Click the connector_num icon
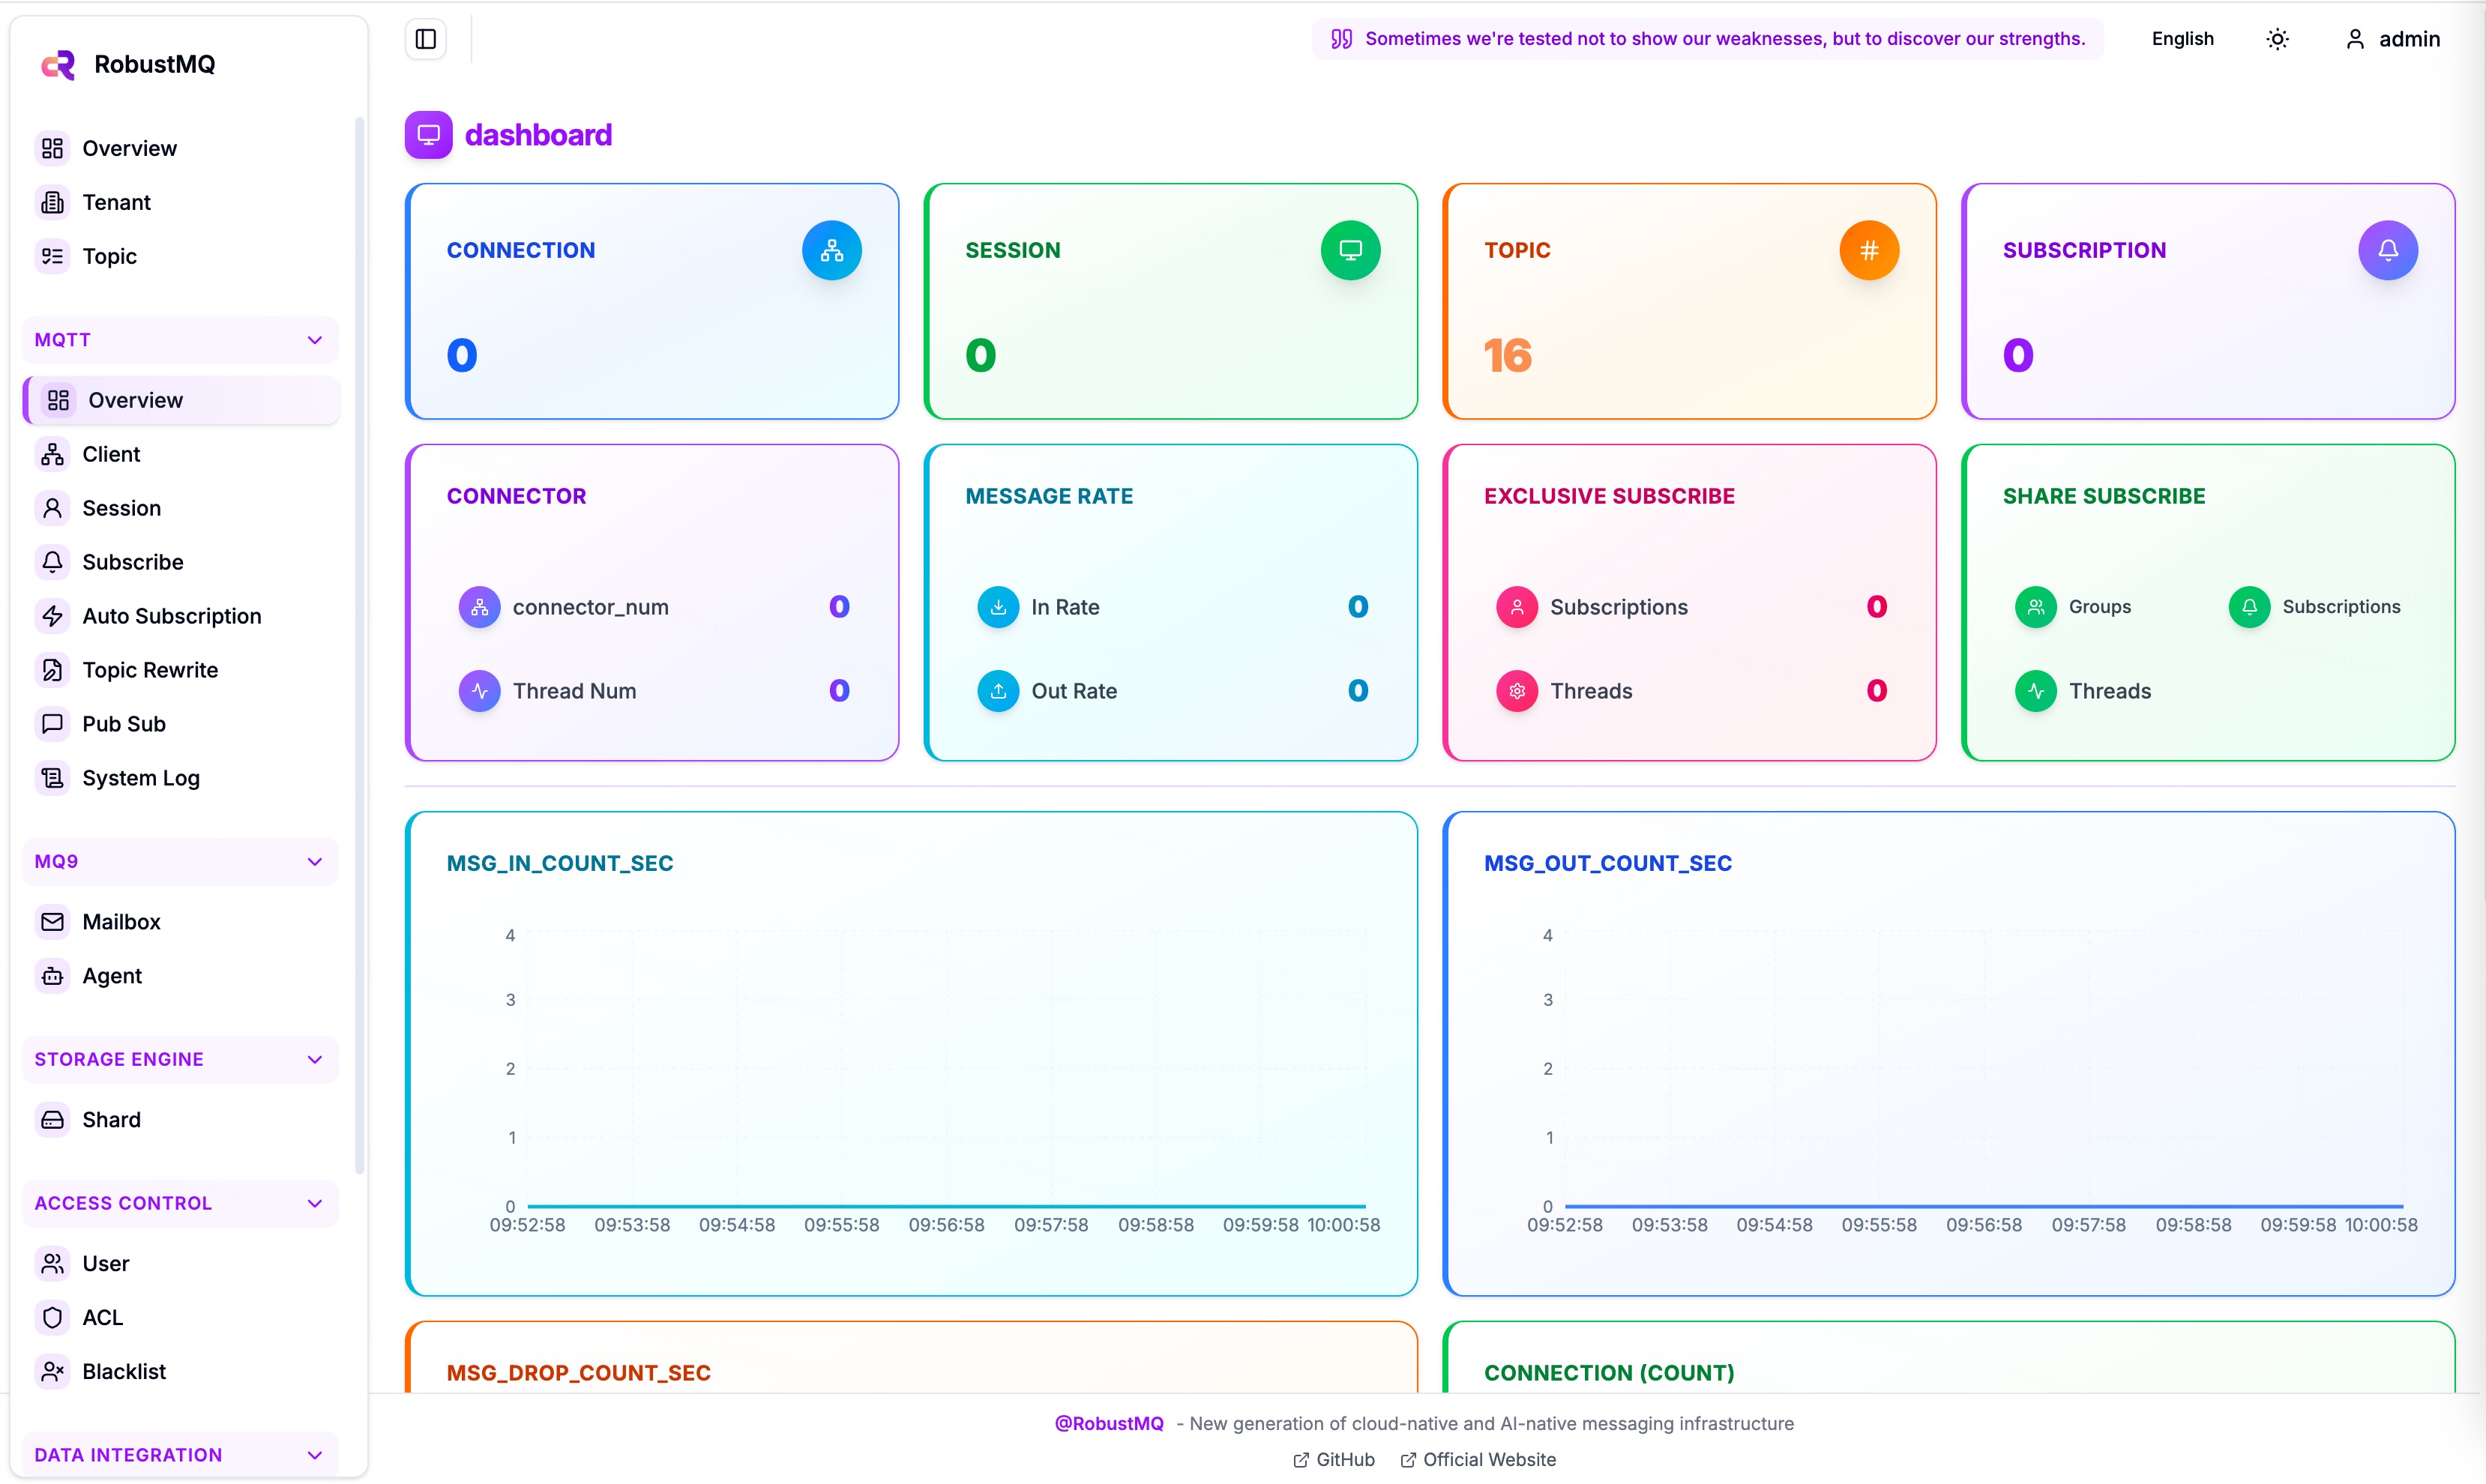The width and height of the screenshot is (2486, 1484). 480,607
